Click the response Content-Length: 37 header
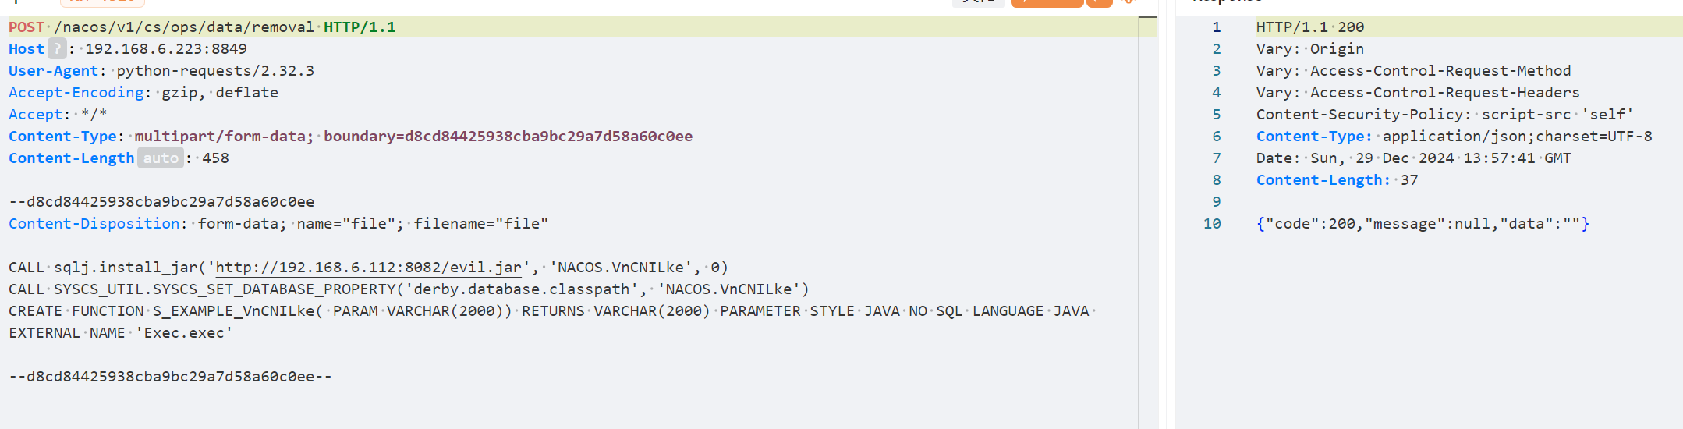The image size is (1683, 429). tap(1337, 179)
